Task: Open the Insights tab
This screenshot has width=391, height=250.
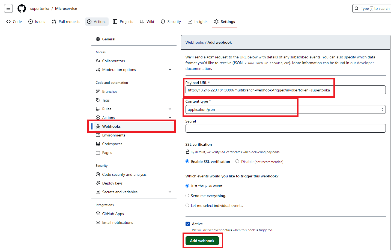Action: [198, 22]
